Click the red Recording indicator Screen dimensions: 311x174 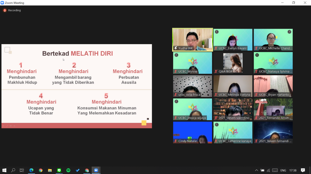[12, 10]
